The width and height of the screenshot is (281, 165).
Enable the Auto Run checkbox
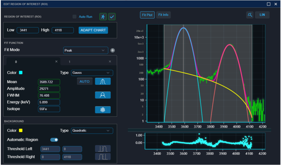[x=74, y=17]
